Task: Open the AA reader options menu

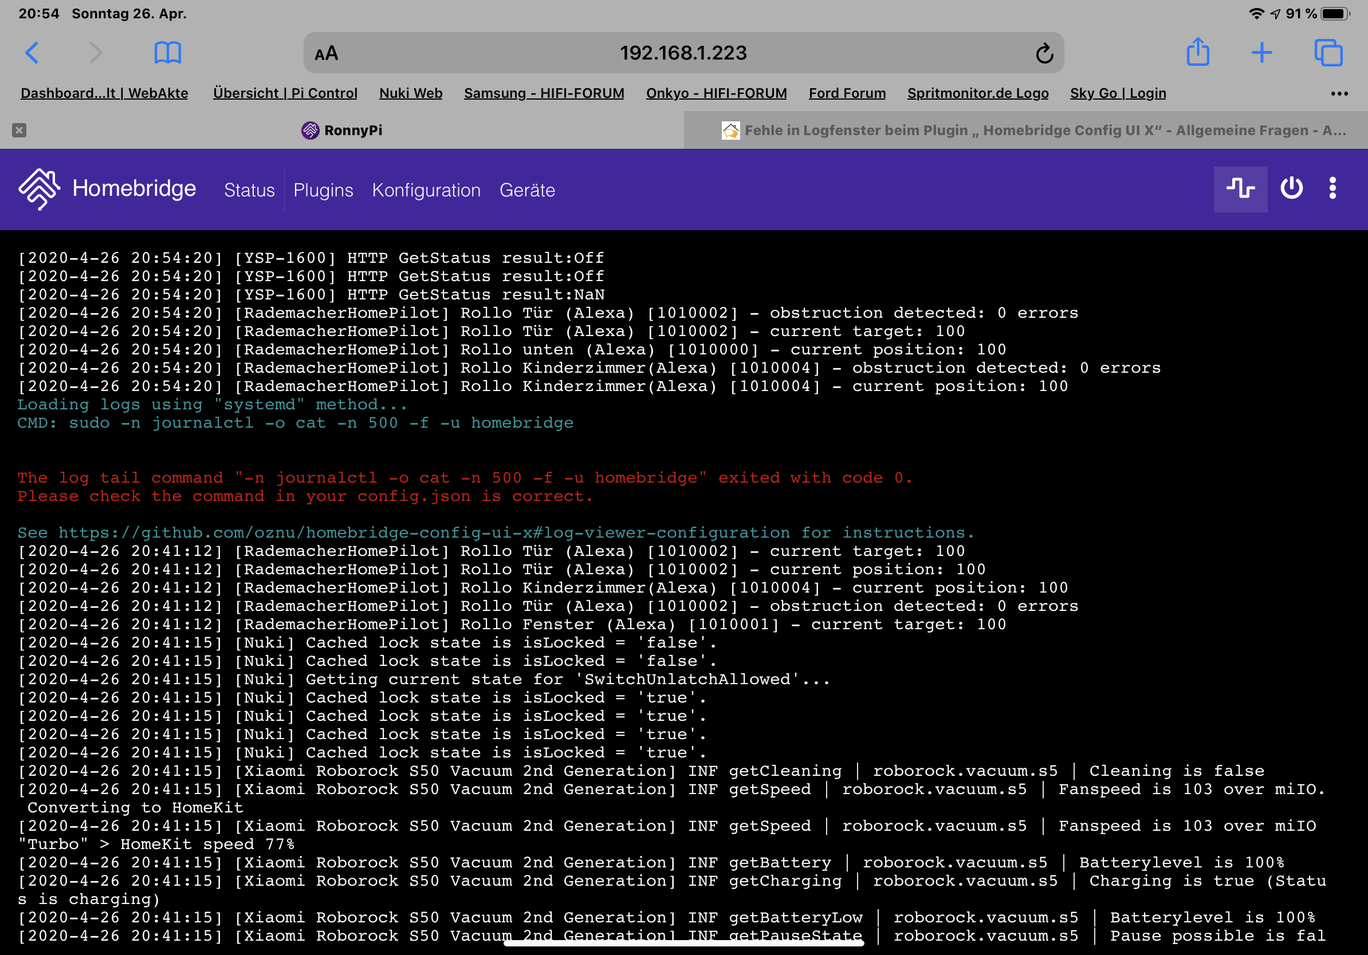Action: click(327, 54)
